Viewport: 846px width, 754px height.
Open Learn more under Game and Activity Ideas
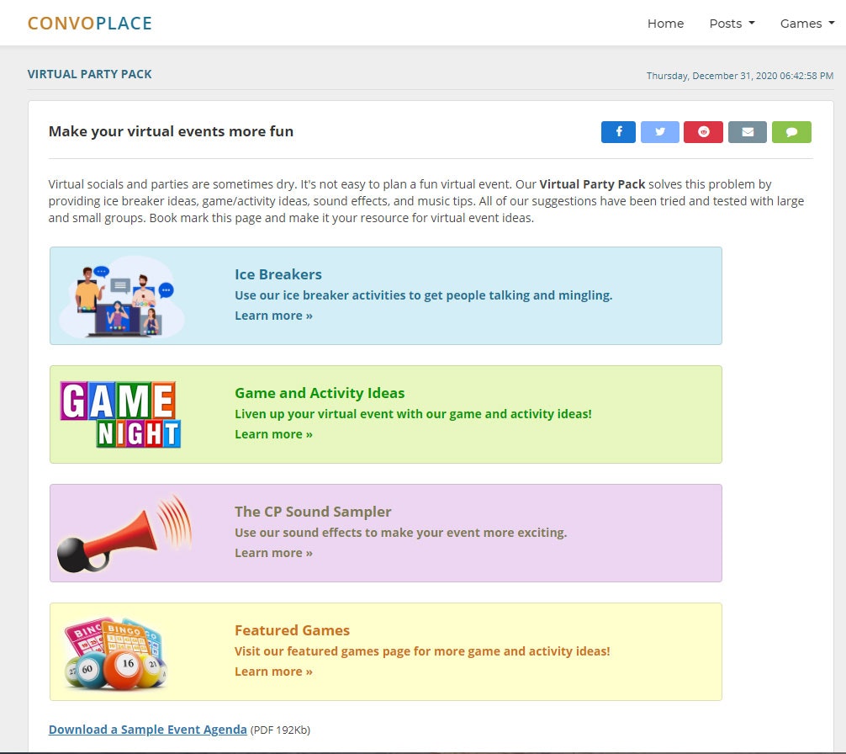pos(273,433)
